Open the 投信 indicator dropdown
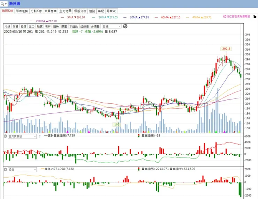The width and height of the screenshot is (258, 199). [x=22, y=170]
